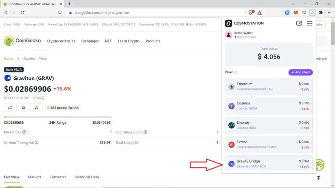Click the Add chain button
This screenshot has width=335, height=188.
tap(301, 72)
